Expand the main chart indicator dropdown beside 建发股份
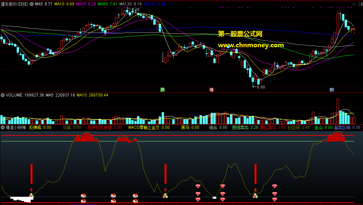 point(32,4)
